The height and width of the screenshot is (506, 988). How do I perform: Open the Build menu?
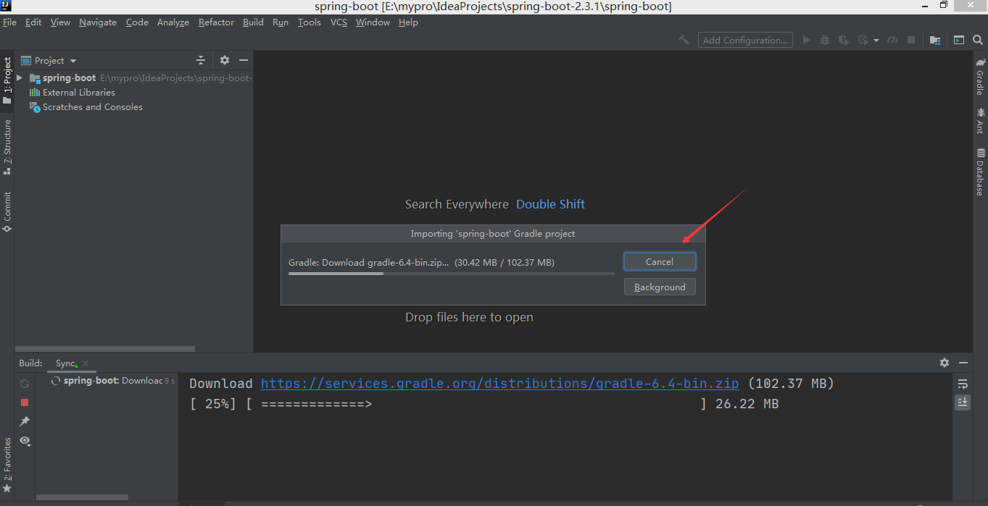[x=252, y=22]
